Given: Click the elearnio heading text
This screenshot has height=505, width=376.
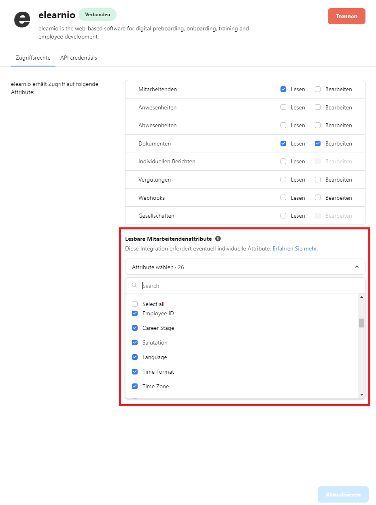Looking at the screenshot, I should point(57,15).
